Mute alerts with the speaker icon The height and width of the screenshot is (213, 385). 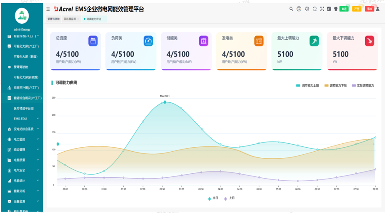click(306, 9)
